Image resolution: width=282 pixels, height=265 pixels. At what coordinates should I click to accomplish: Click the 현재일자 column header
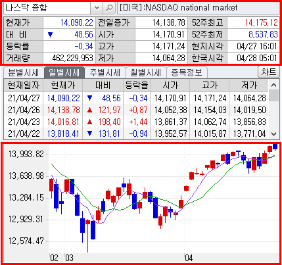(x=24, y=85)
